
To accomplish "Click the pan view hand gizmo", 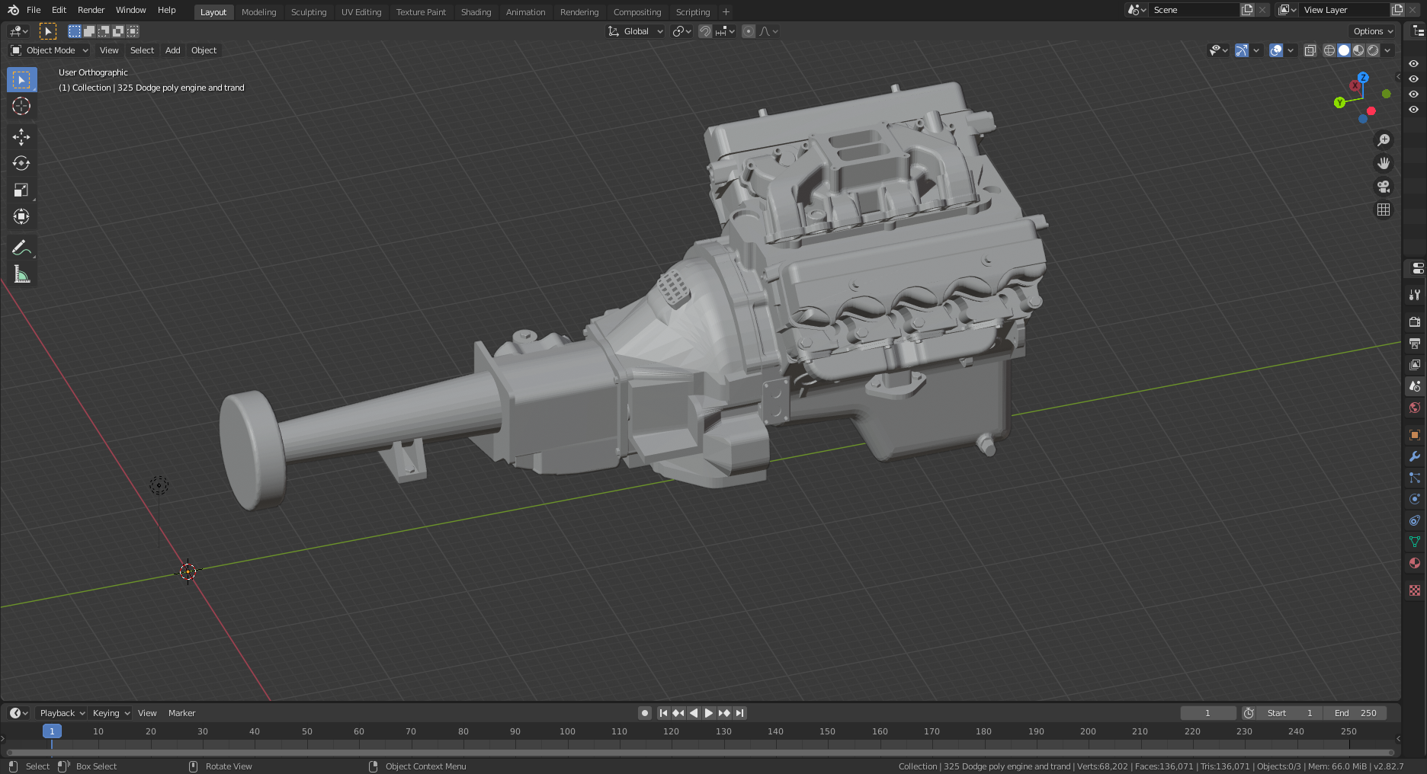I will point(1384,163).
